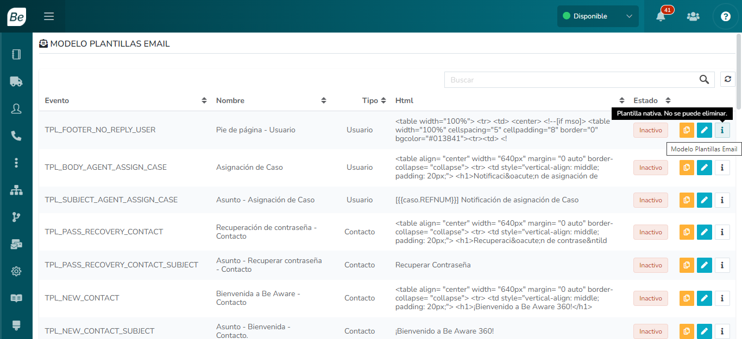
Task: Sort table by Estado column
Action: tap(668, 100)
